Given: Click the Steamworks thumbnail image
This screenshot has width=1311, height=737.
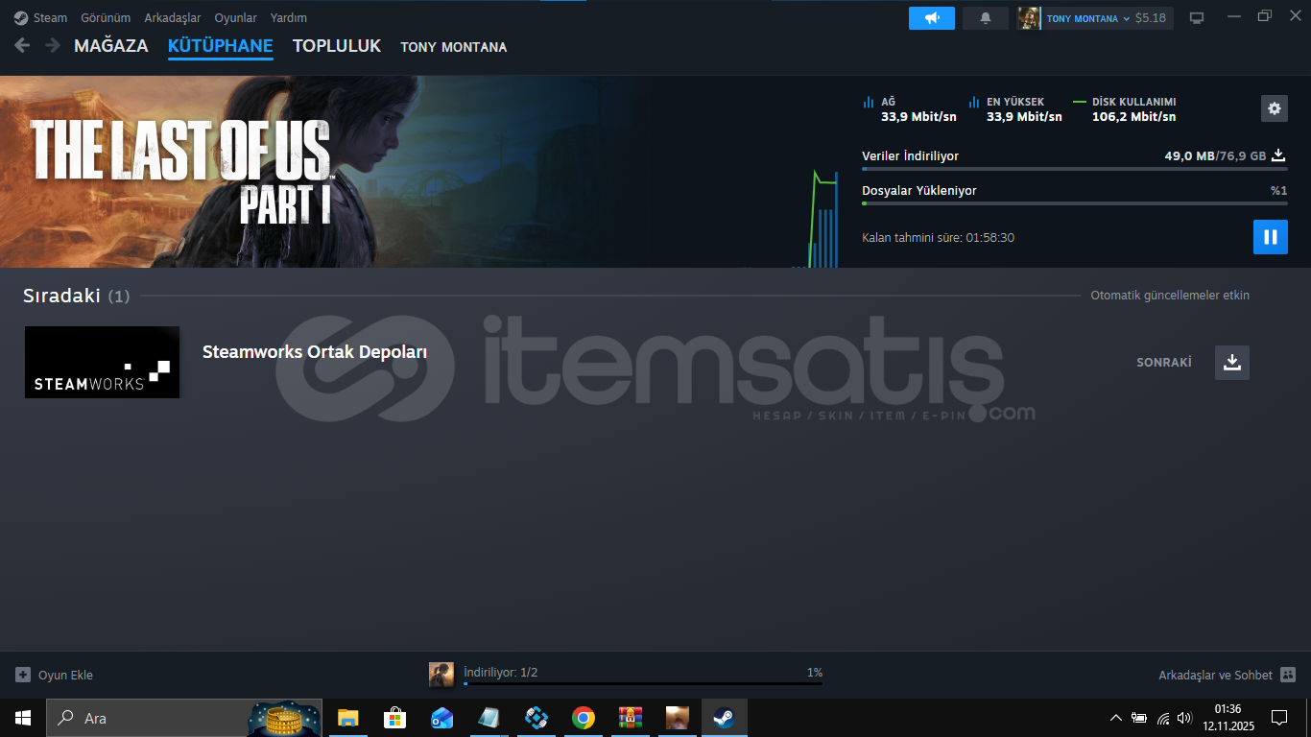Looking at the screenshot, I should pyautogui.click(x=102, y=362).
